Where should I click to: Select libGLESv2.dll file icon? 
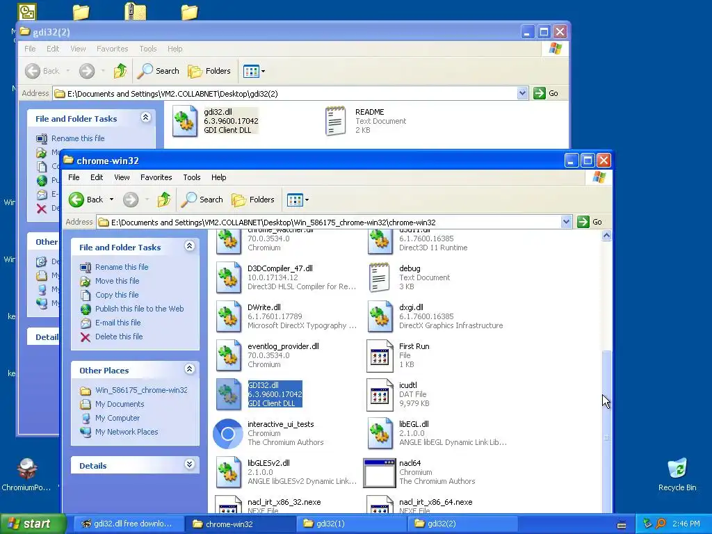(228, 472)
